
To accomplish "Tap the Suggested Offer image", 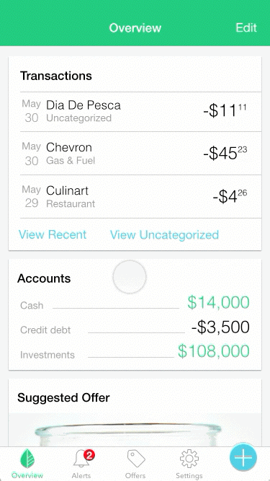I will [x=135, y=430].
